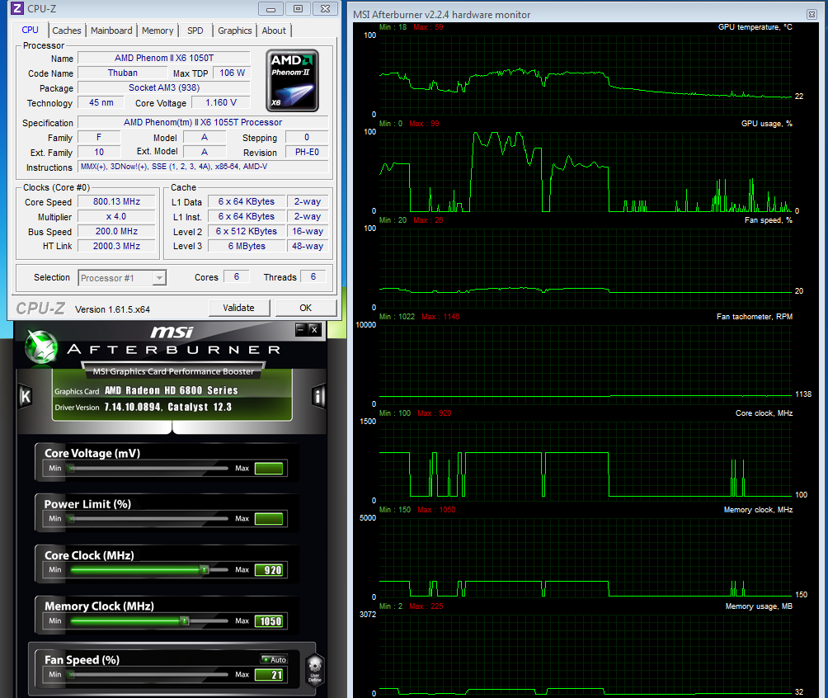Click the Power Limit (%) slider
828x698 pixels.
point(148,519)
